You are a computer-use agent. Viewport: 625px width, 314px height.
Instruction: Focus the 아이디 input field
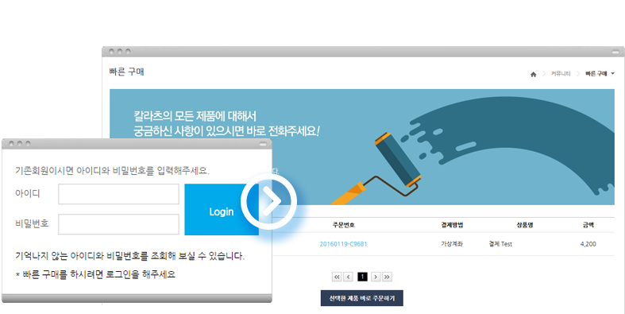click(x=118, y=194)
